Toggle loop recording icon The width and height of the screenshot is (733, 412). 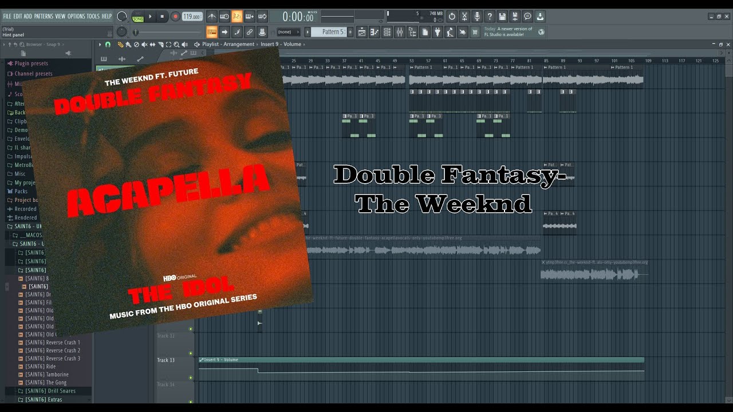pos(262,17)
